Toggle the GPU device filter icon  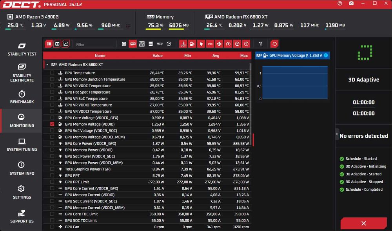point(133,44)
